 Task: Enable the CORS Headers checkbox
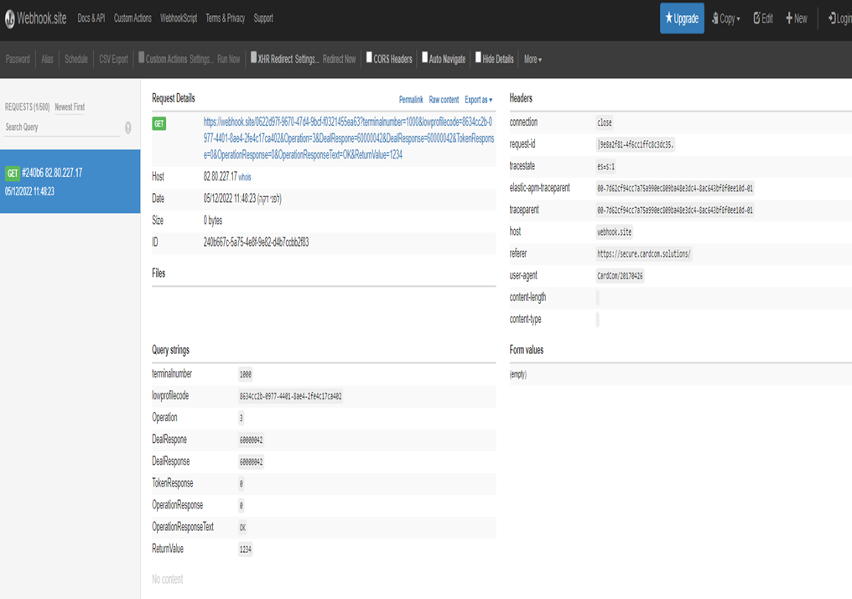point(369,57)
